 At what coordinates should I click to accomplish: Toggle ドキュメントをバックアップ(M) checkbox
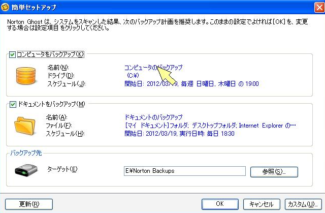[13, 104]
